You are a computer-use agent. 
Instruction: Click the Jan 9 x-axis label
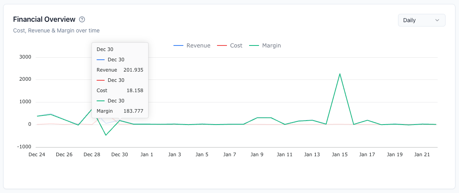coord(257,155)
